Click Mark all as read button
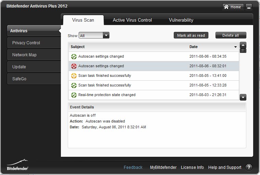The height and width of the screenshot is (175, 260). pos(191,35)
